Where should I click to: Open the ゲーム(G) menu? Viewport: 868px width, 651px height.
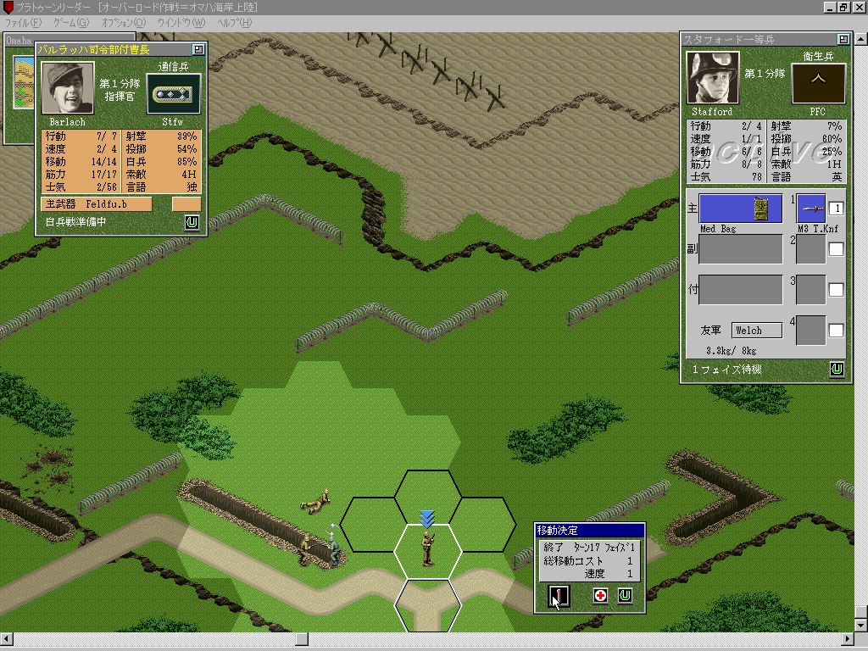click(x=71, y=23)
